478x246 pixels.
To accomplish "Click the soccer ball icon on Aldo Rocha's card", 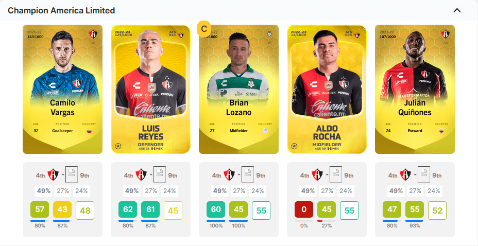I will point(294,146).
